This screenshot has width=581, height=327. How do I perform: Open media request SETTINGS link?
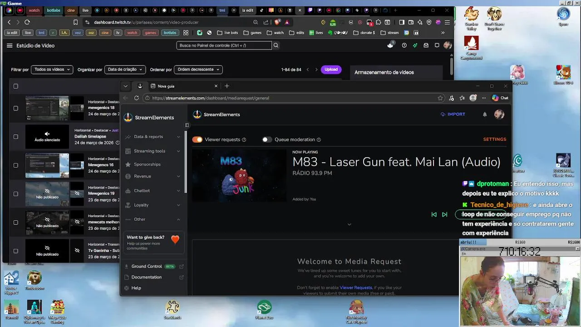pos(495,139)
